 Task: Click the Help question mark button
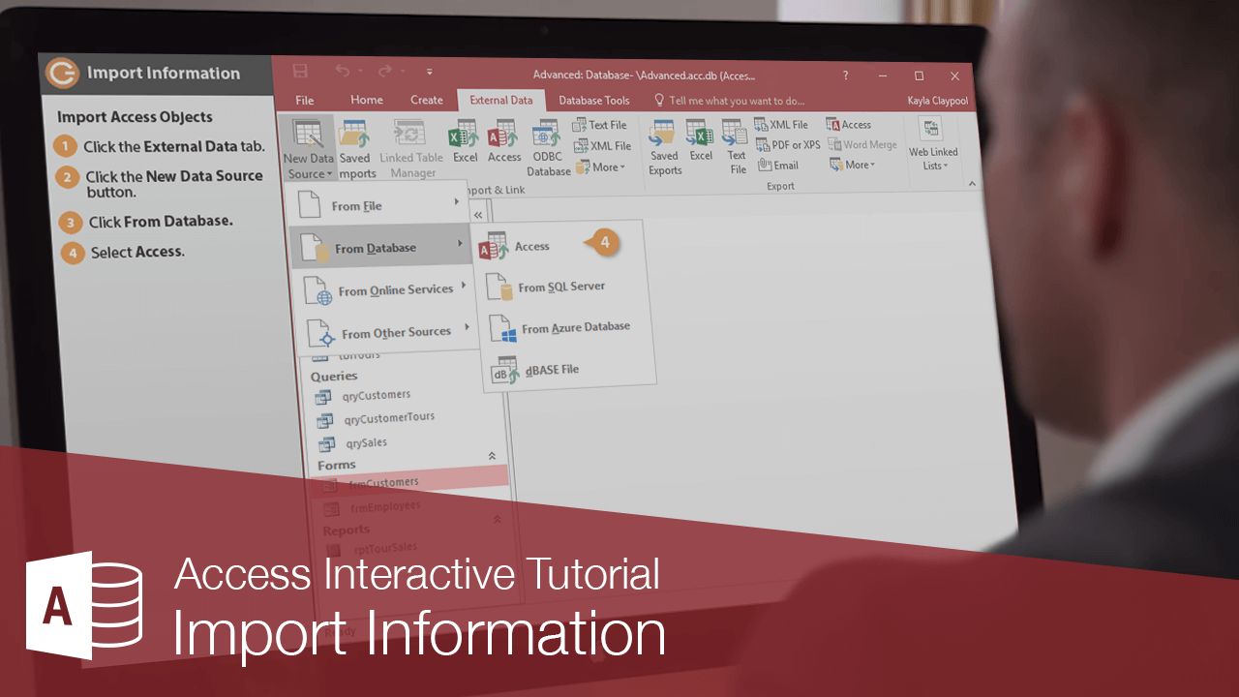(844, 75)
